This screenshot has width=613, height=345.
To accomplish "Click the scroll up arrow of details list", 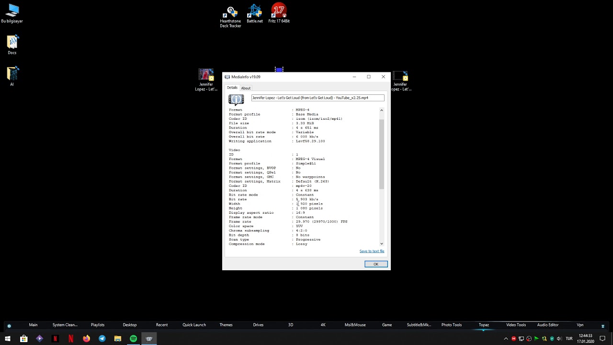I will [x=382, y=110].
